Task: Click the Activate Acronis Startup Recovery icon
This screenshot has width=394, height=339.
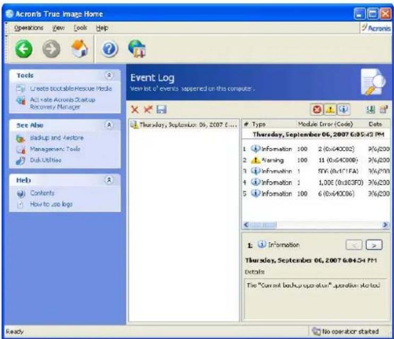Action: tap(21, 100)
